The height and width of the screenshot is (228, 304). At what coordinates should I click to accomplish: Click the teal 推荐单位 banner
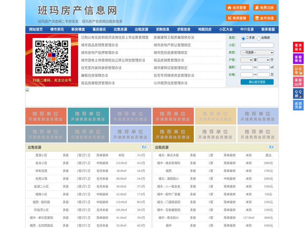pos(88,116)
